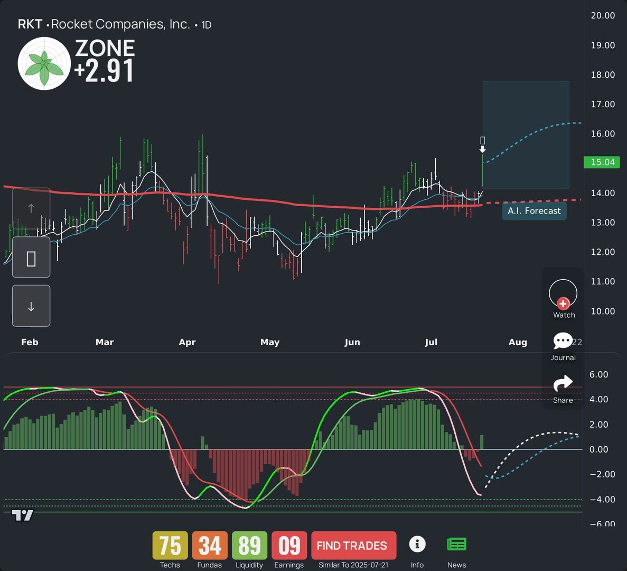Screen dimensions: 627x571
Task: Open the News icon
Action: point(456,544)
